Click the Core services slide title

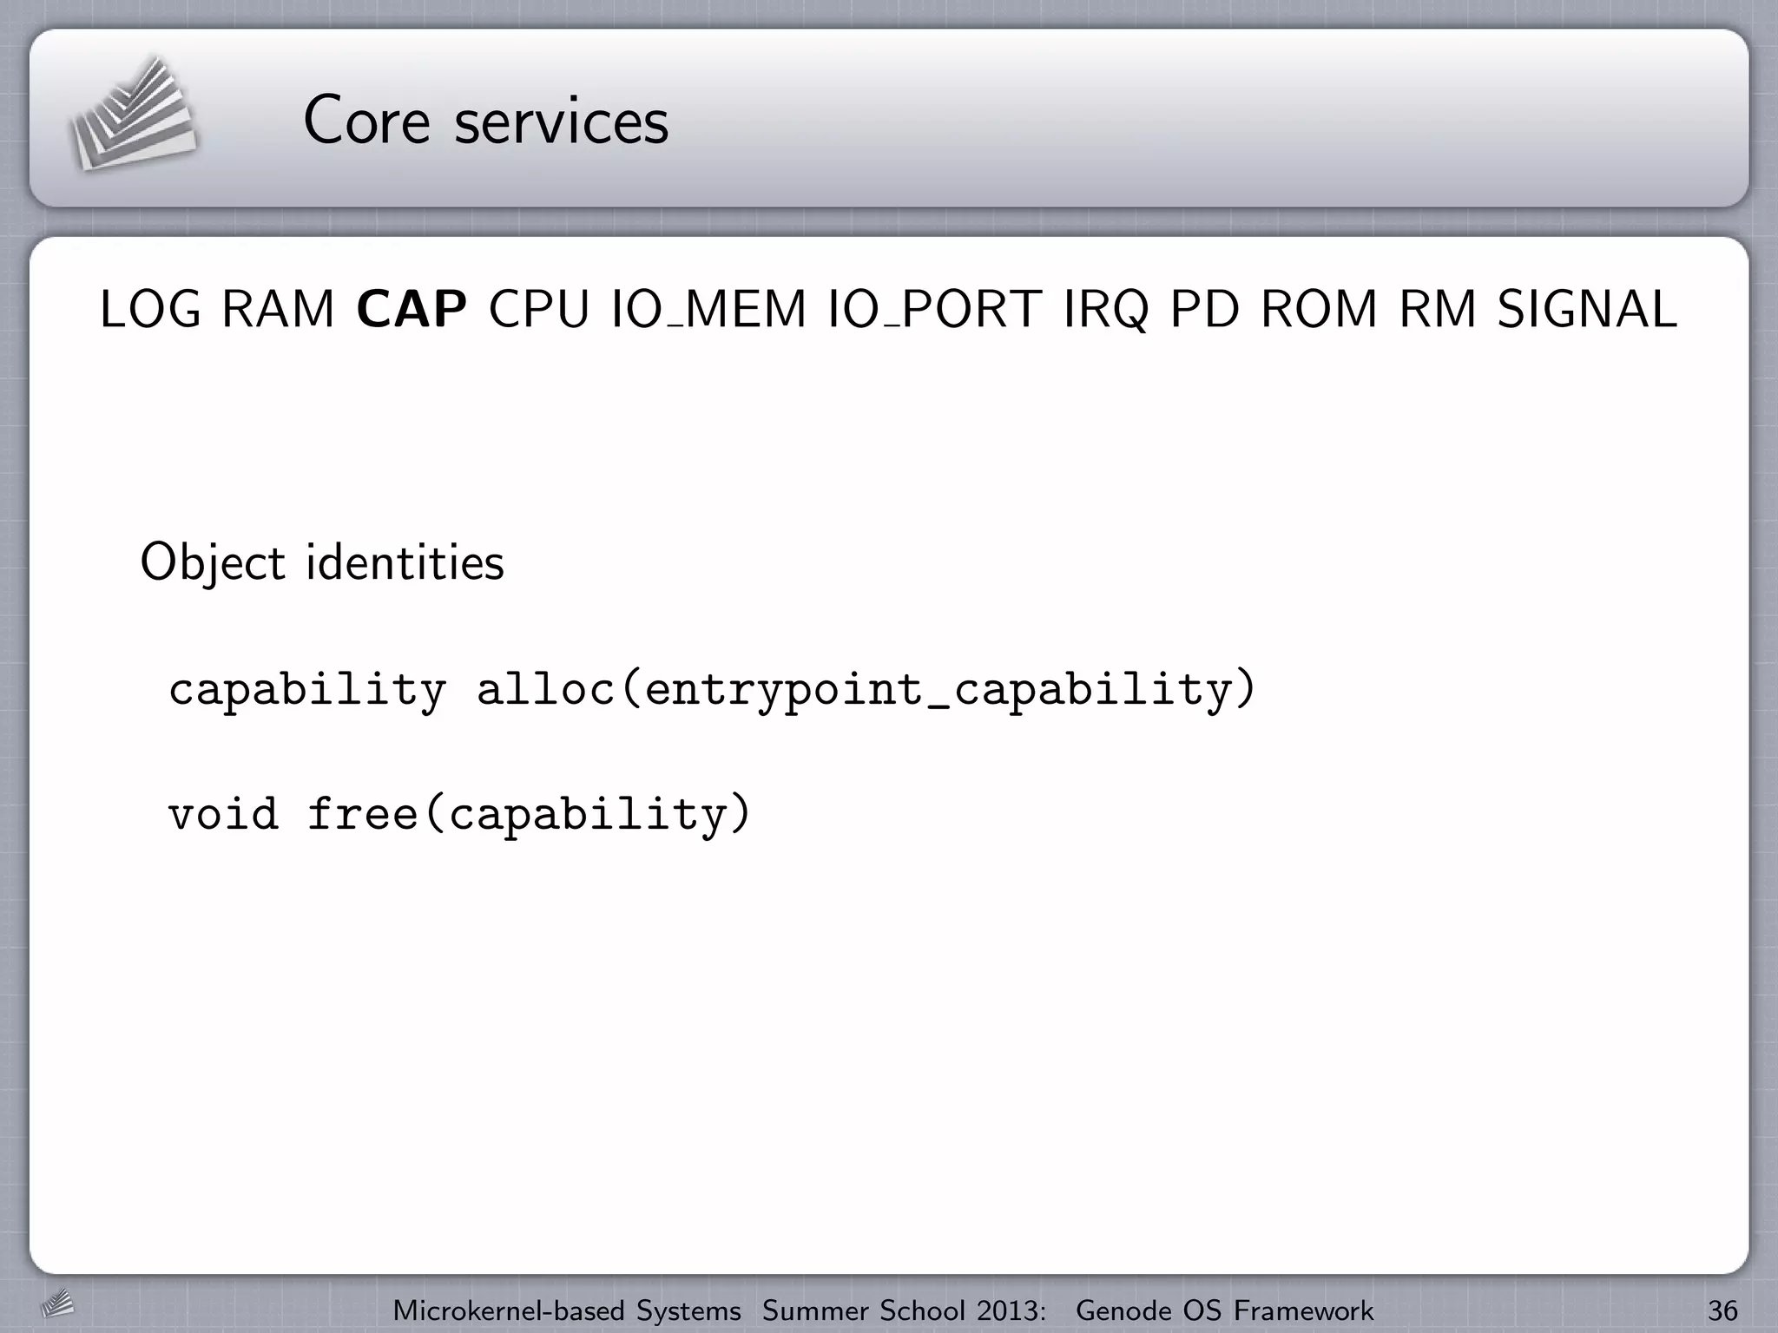(486, 121)
